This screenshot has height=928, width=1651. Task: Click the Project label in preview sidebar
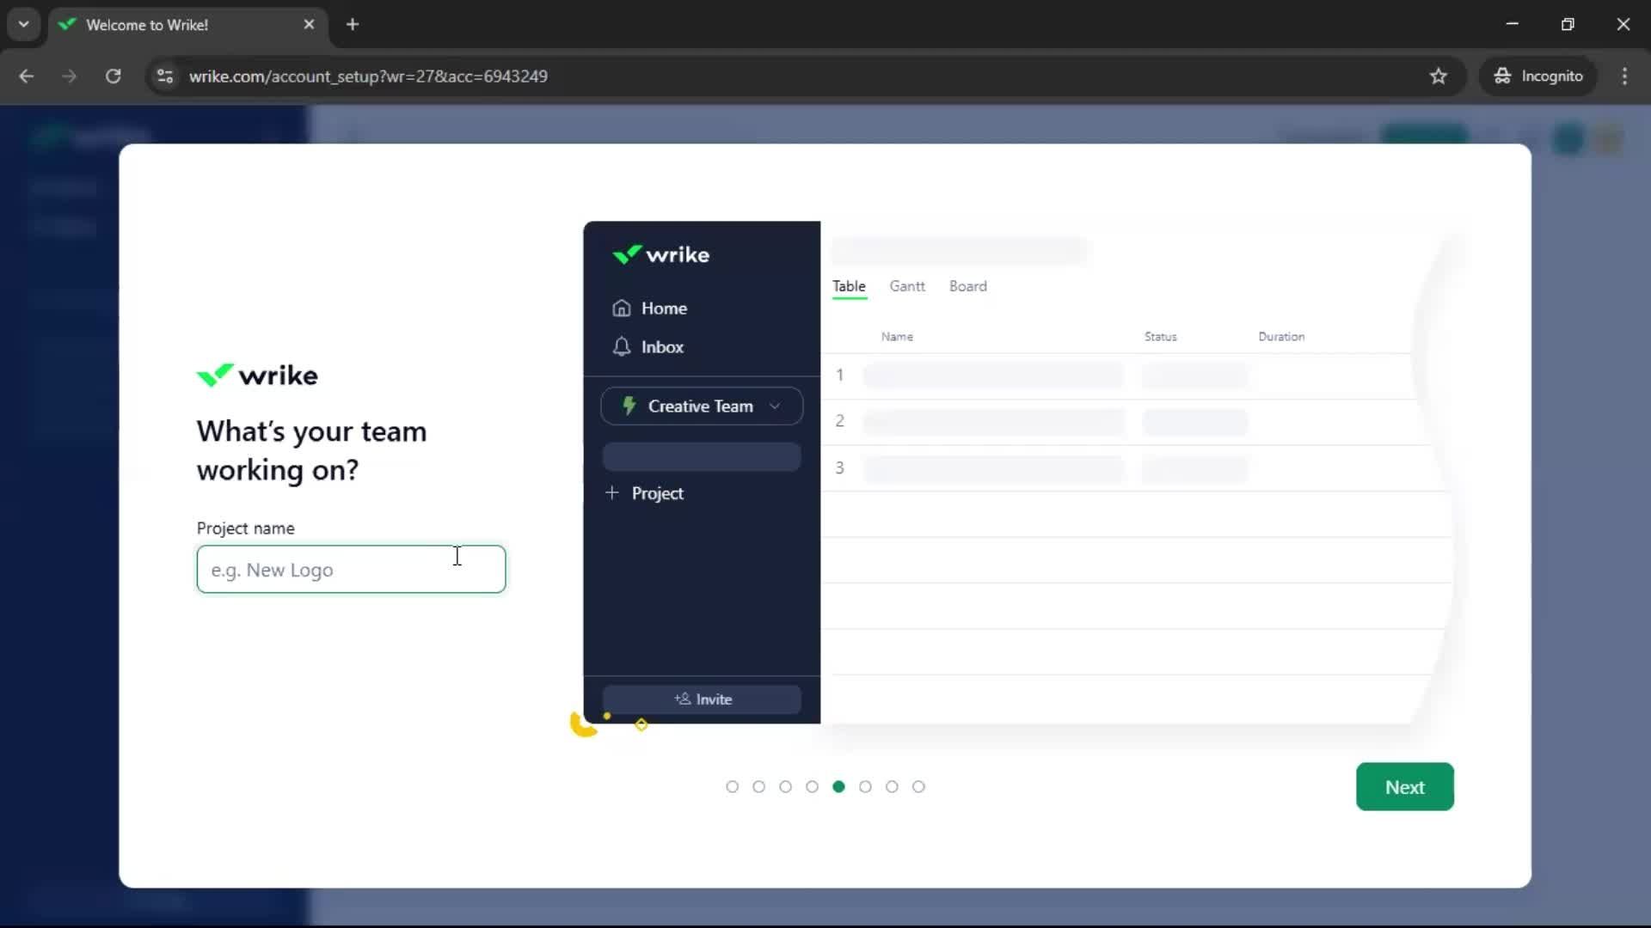tap(657, 493)
